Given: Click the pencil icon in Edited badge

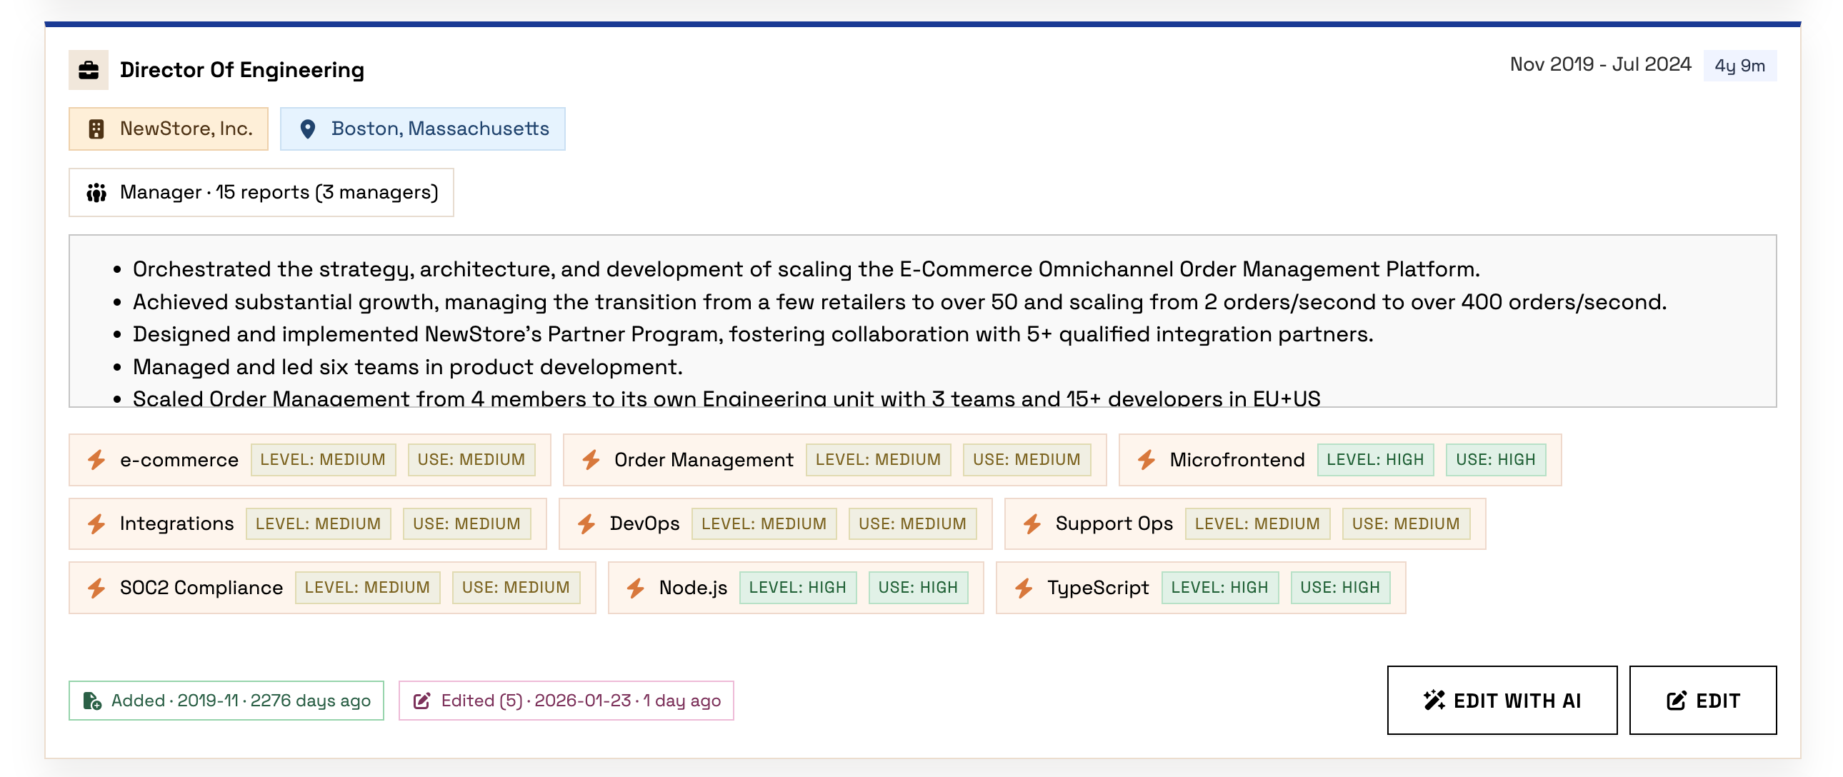Looking at the screenshot, I should pyautogui.click(x=422, y=701).
